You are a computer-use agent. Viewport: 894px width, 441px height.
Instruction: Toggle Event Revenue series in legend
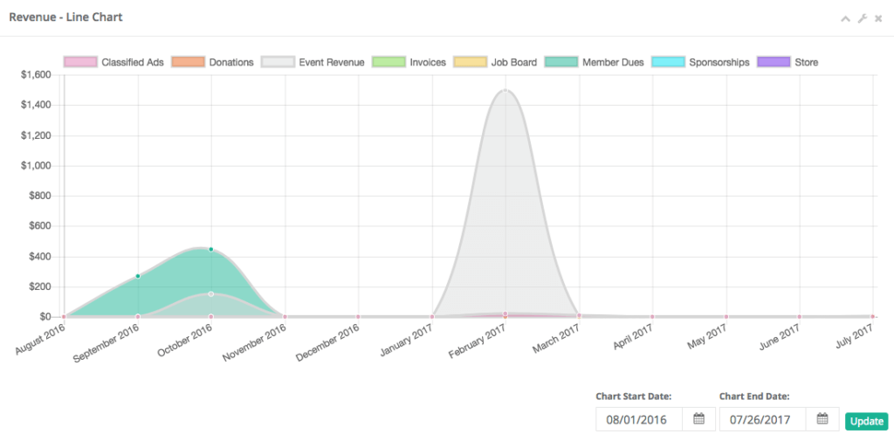(x=313, y=63)
